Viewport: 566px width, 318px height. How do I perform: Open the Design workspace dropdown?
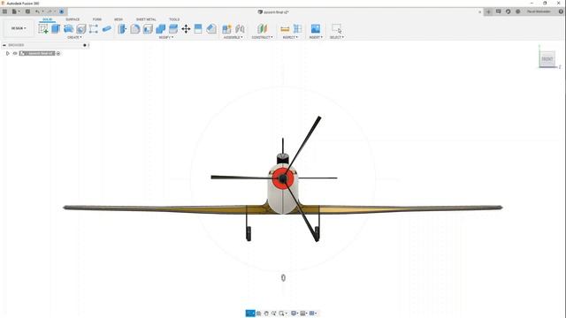click(19, 28)
